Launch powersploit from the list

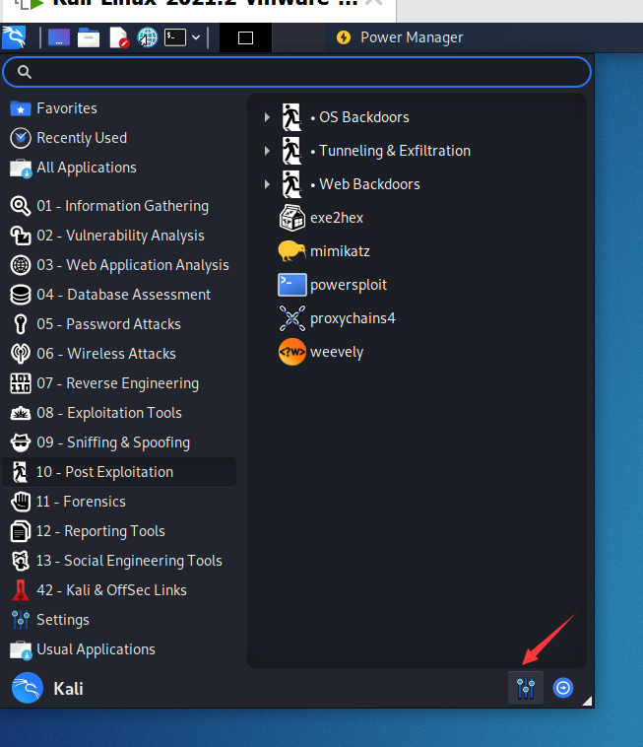[x=333, y=285]
